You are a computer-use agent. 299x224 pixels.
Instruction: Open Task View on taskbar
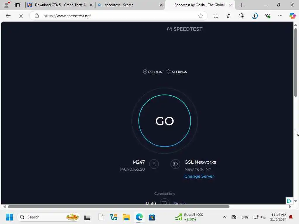coord(87,217)
